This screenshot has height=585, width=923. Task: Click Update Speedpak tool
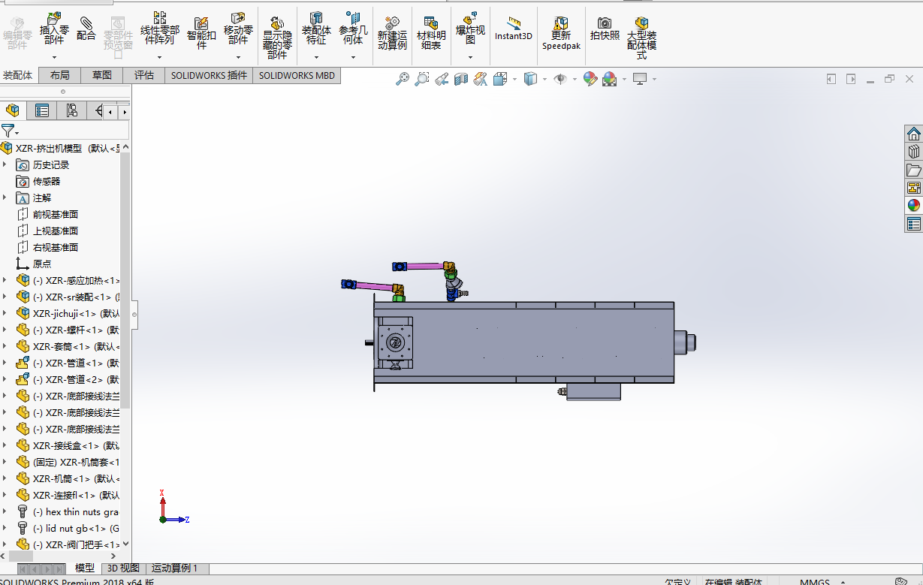[x=561, y=32]
